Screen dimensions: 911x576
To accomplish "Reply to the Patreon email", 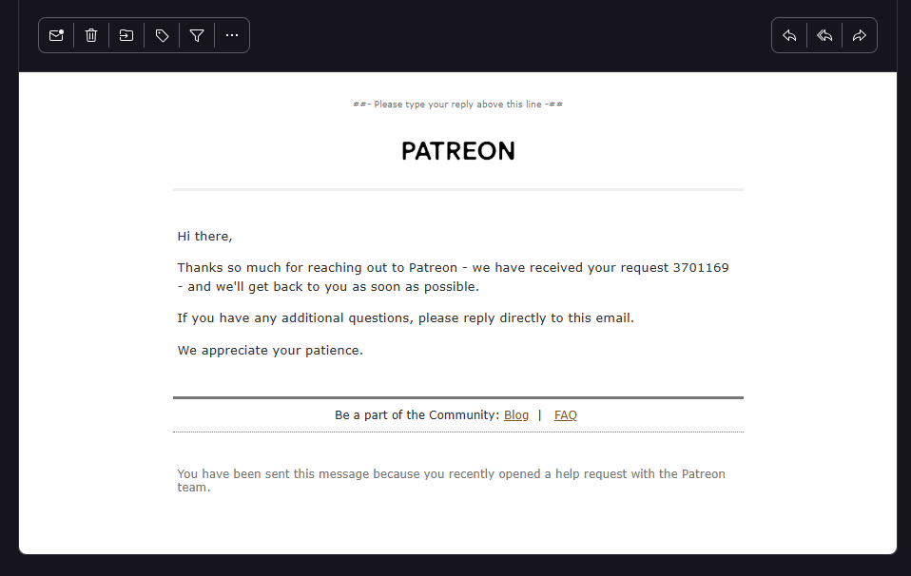I will point(789,35).
